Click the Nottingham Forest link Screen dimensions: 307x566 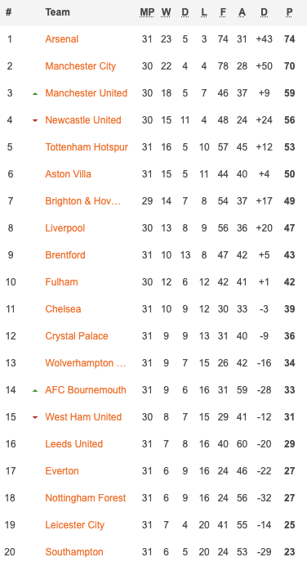86,498
